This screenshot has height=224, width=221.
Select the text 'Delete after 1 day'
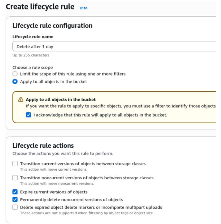click(x=36, y=46)
